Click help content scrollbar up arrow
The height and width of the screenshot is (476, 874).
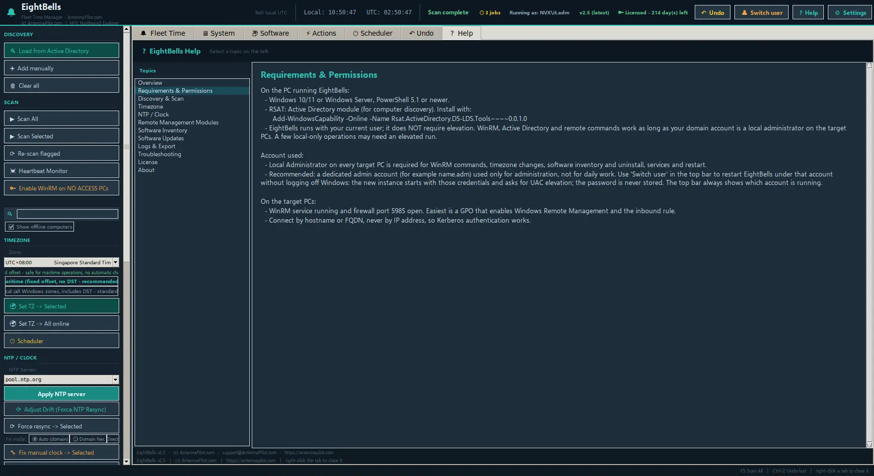[870, 65]
